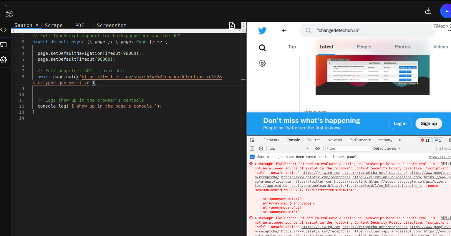This screenshot has height=236, width=451.
Task: Show console sidebar toggle icon
Action: coord(252,148)
